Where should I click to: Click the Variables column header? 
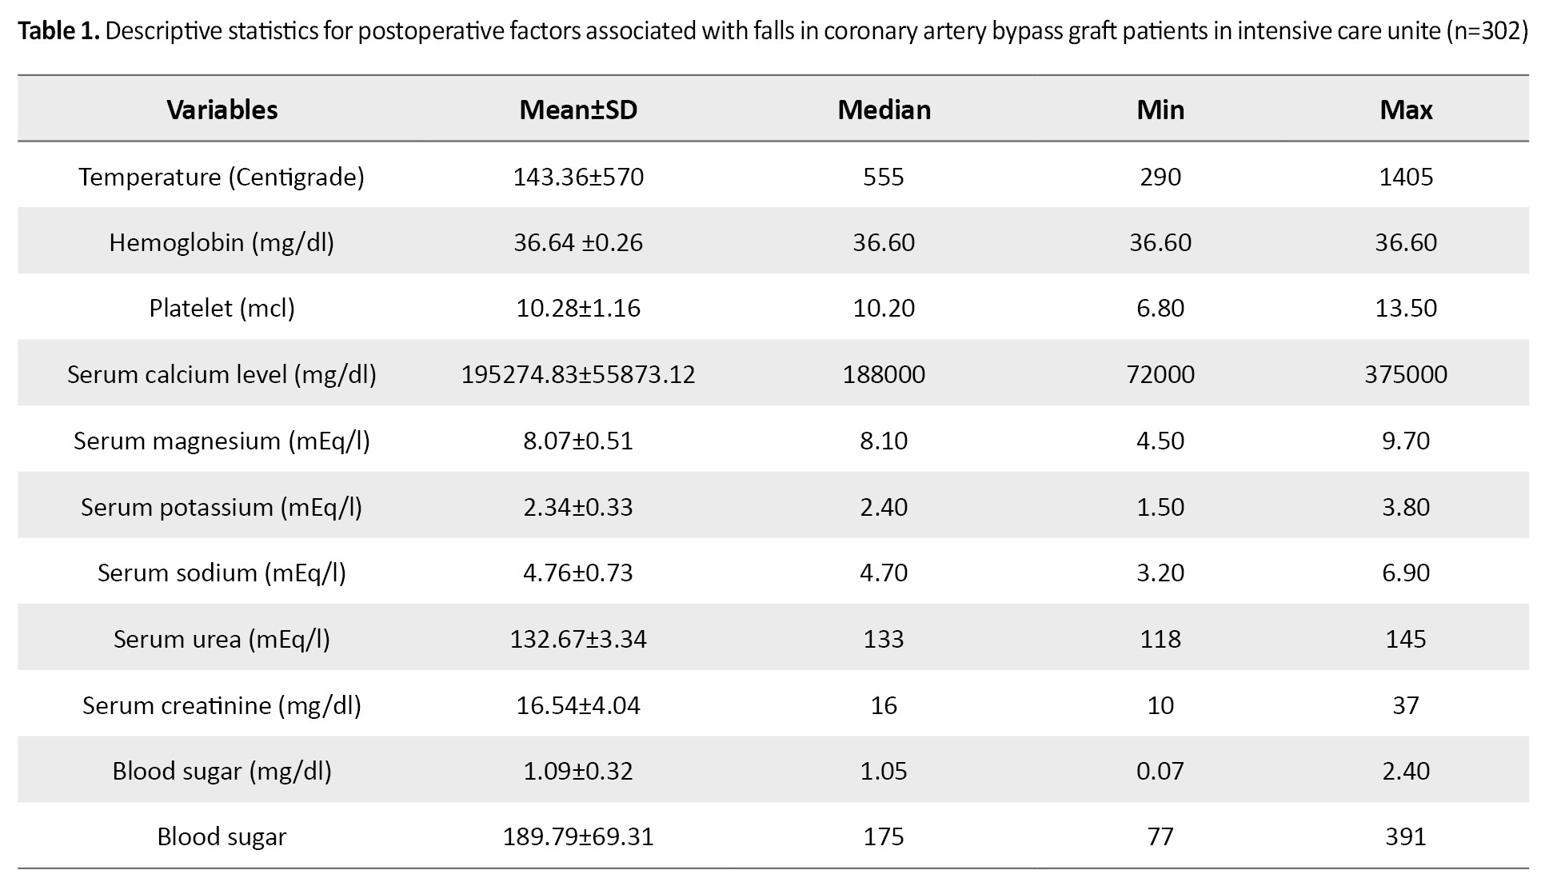[222, 110]
